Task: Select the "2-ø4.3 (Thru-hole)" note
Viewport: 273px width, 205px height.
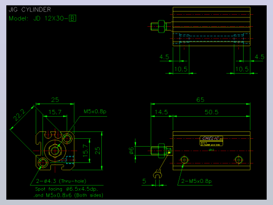Action: 61,181
